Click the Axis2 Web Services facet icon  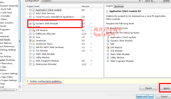coord(34,13)
